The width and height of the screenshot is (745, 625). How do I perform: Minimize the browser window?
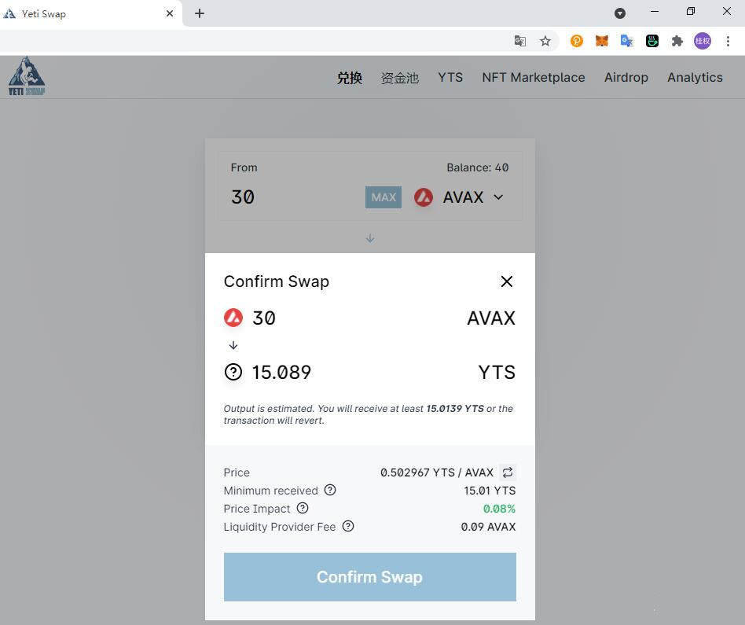click(x=655, y=12)
